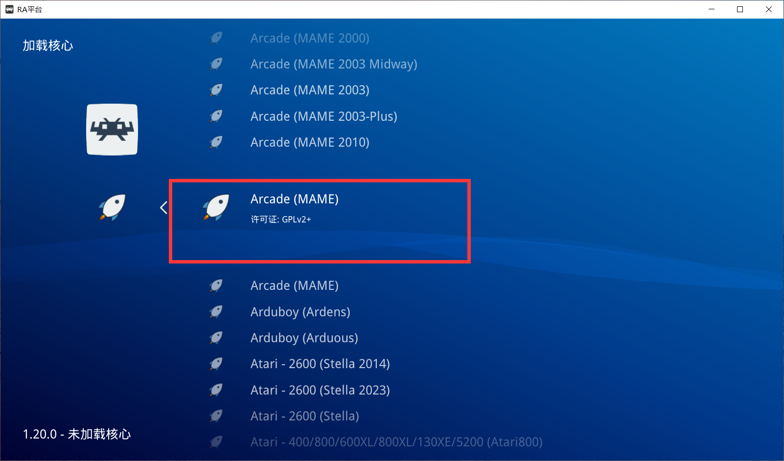Select core Atari - 2600 (Stella 2023)
The height and width of the screenshot is (461, 784).
coord(320,390)
